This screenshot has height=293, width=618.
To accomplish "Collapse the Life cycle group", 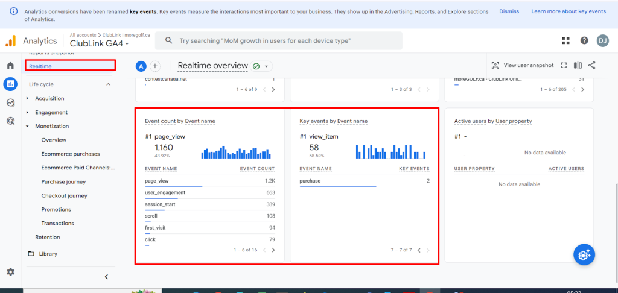I will [x=109, y=84].
